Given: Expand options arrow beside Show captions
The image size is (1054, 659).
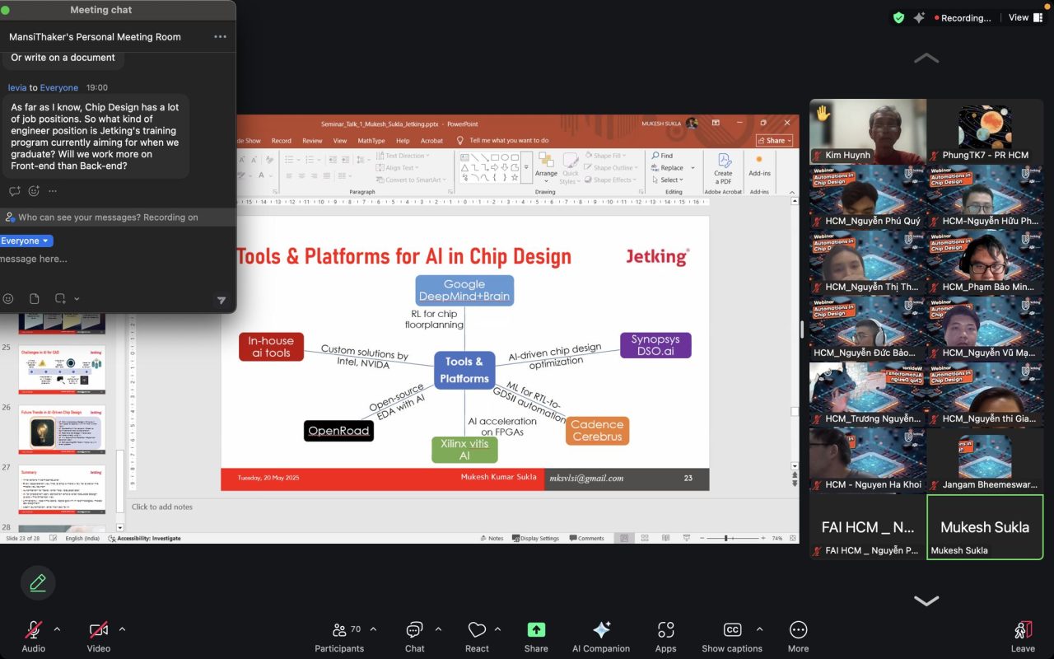Looking at the screenshot, I should (x=758, y=629).
